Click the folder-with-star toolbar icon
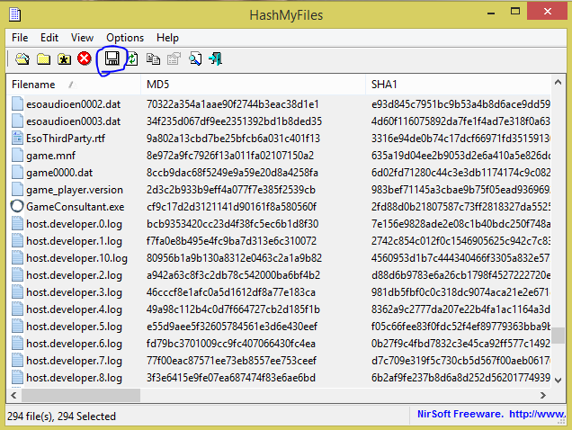The image size is (572, 430). (x=64, y=58)
